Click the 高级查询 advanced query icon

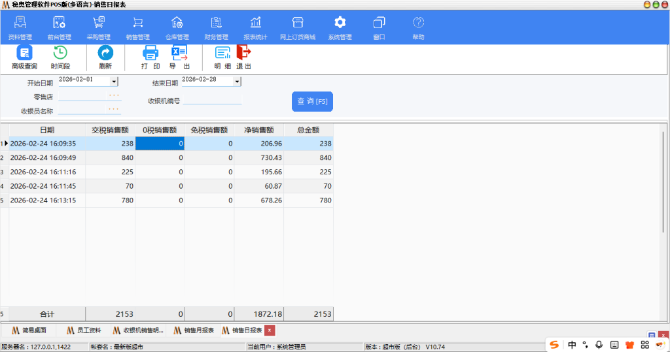[x=24, y=54]
